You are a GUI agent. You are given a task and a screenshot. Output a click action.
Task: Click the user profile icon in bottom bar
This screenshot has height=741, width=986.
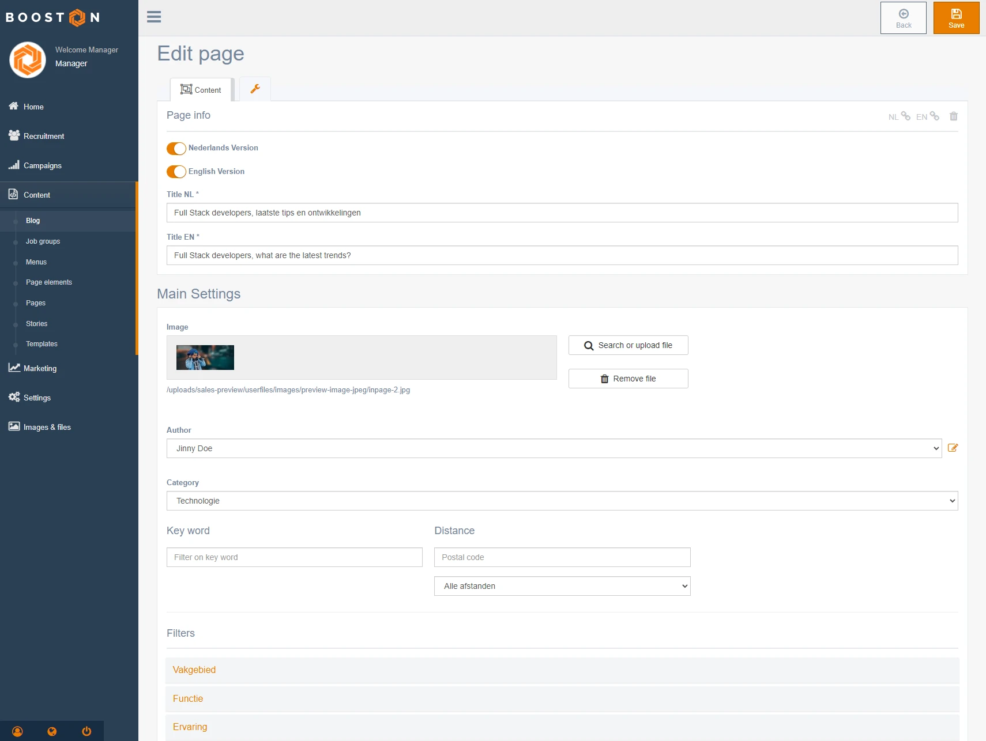(17, 731)
